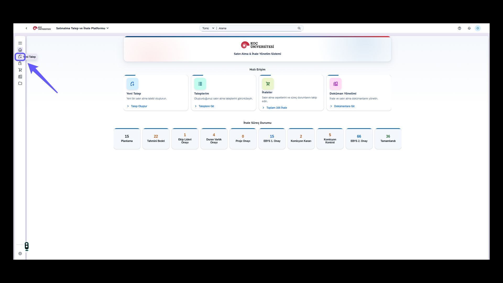
Task: Open the user profile avatar
Action: (478, 28)
